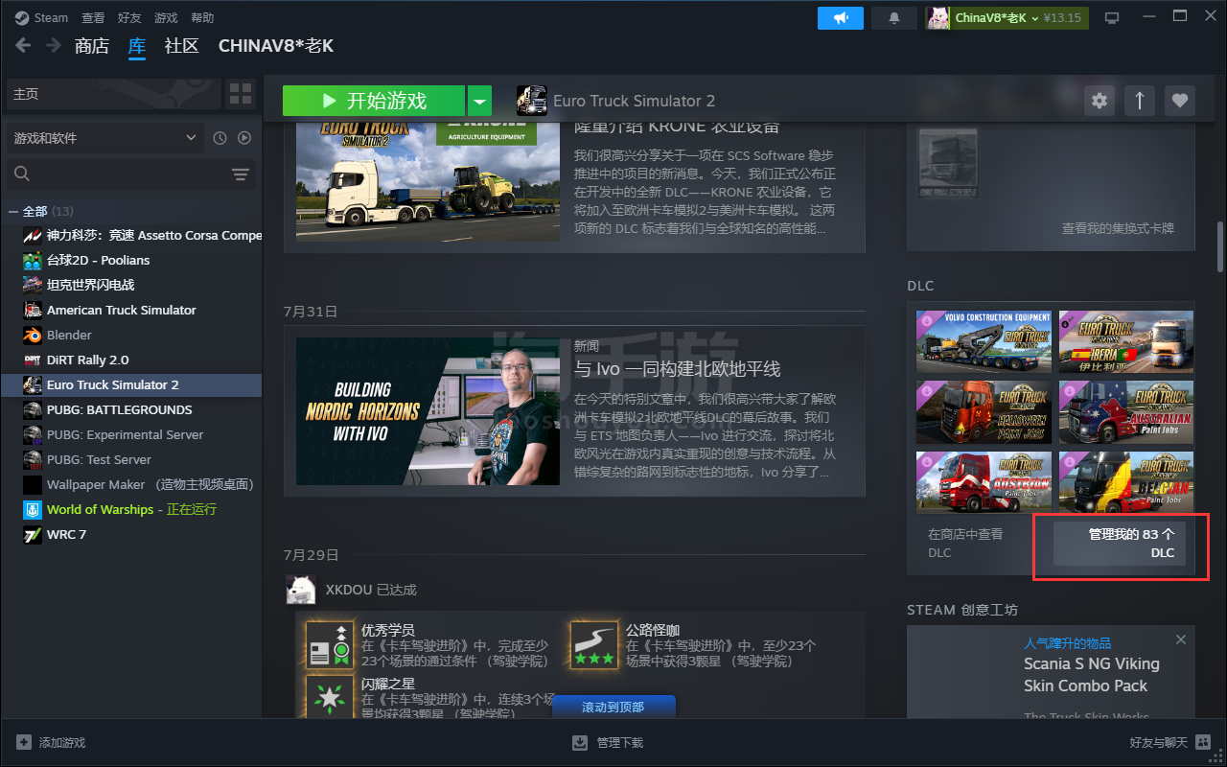
Task: Open the Belgian Paint Jobs DLC thumbnail
Action: [x=1126, y=481]
